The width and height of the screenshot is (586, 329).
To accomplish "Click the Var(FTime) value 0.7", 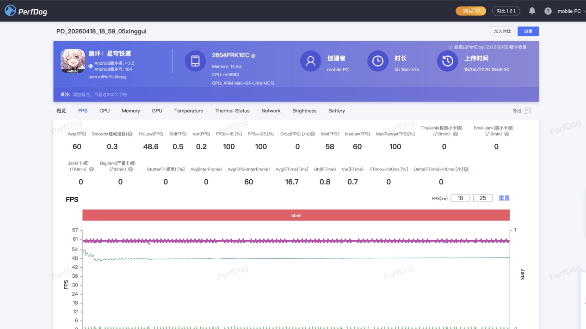I will [x=352, y=182].
